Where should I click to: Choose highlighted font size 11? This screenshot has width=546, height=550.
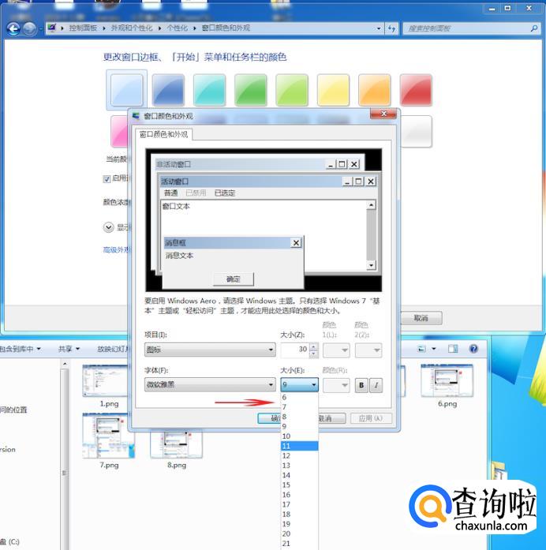(x=299, y=446)
